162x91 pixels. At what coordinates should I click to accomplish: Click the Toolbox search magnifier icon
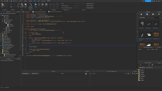160,17
